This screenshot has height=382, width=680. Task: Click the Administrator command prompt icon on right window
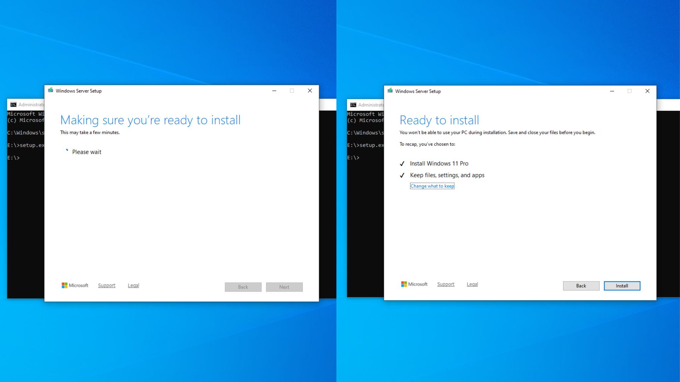[353, 105]
